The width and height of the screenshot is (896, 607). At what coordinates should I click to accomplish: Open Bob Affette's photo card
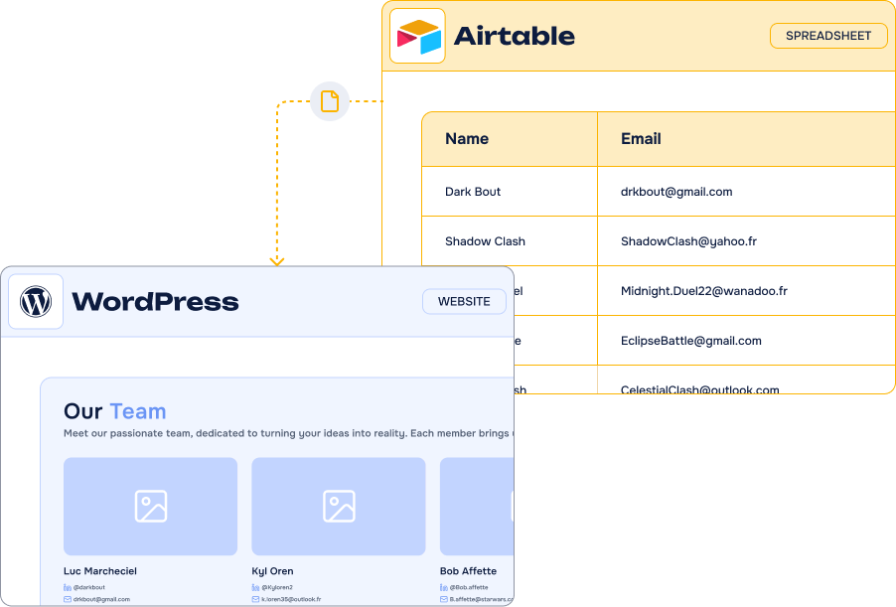click(477, 507)
